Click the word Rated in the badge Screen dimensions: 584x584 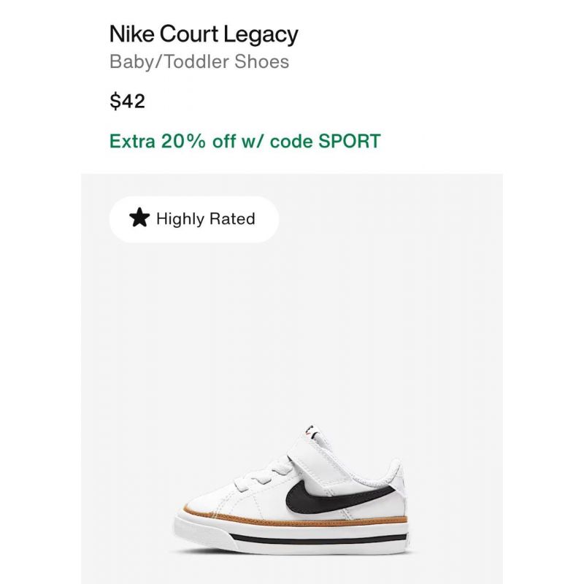(232, 218)
